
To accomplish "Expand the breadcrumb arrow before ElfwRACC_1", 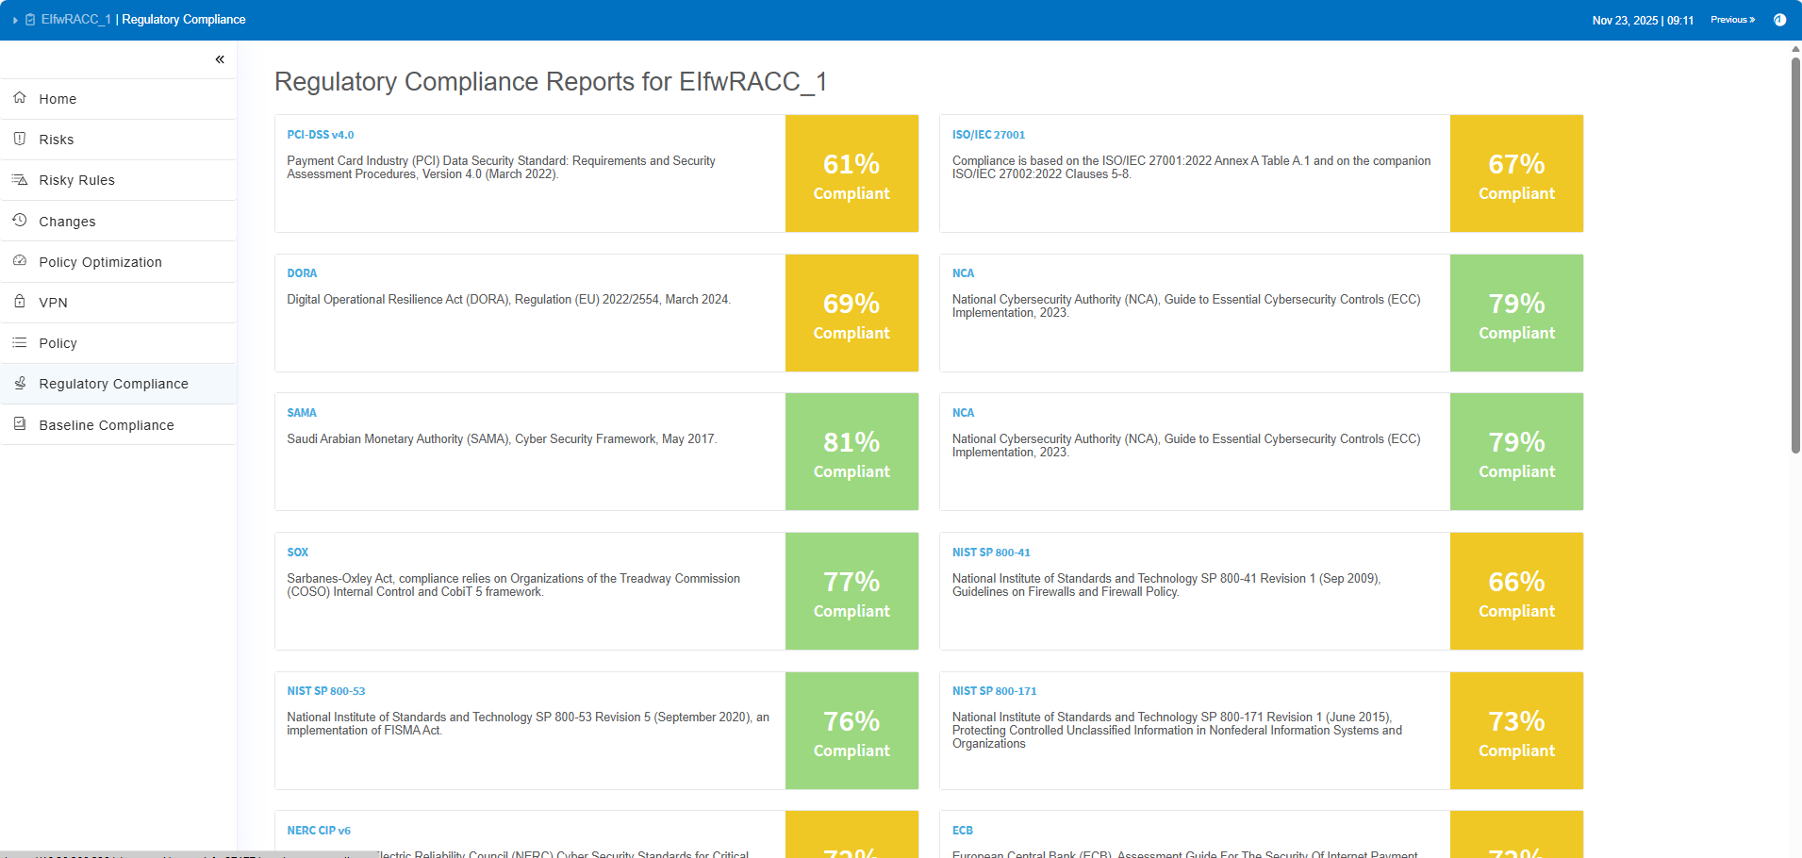I will point(15,20).
